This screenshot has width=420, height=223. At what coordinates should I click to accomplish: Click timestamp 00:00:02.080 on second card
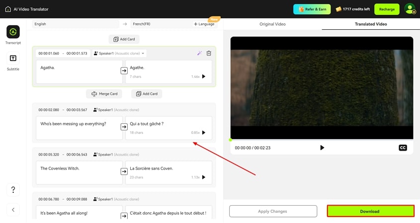tap(49, 110)
